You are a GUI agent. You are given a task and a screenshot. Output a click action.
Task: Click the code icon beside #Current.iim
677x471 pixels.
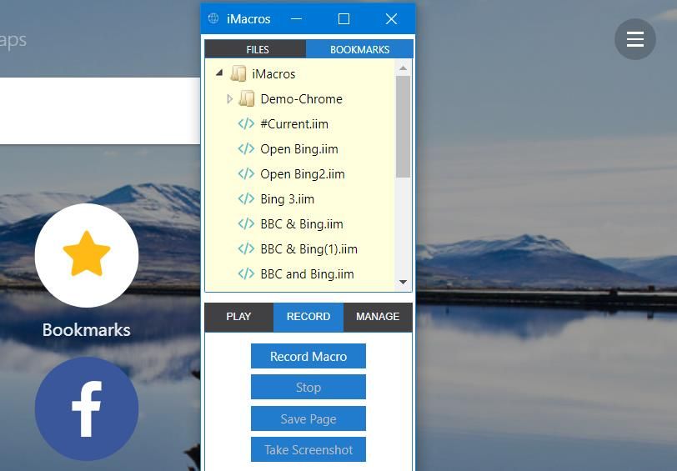(x=246, y=124)
